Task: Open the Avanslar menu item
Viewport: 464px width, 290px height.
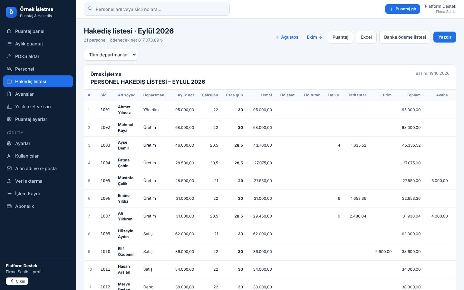Action: tap(38, 94)
